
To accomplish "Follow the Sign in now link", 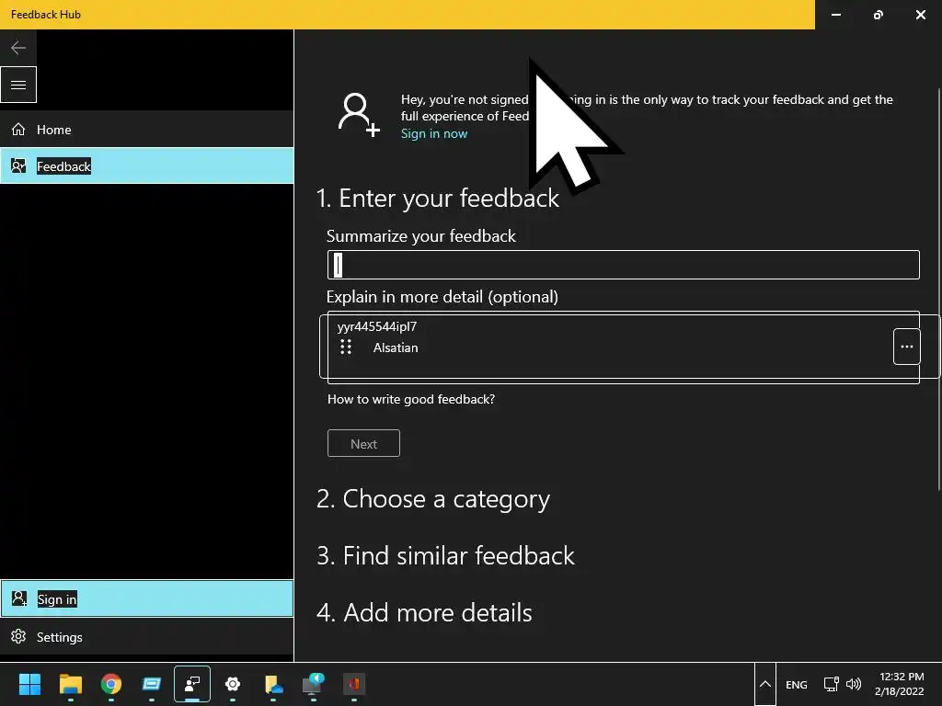I will point(434,133).
